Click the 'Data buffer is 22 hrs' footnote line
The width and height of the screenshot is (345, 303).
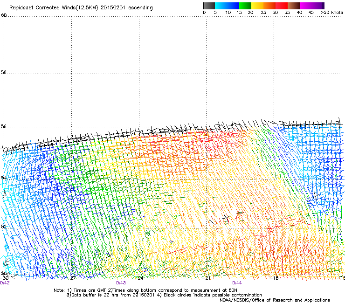tap(165, 295)
